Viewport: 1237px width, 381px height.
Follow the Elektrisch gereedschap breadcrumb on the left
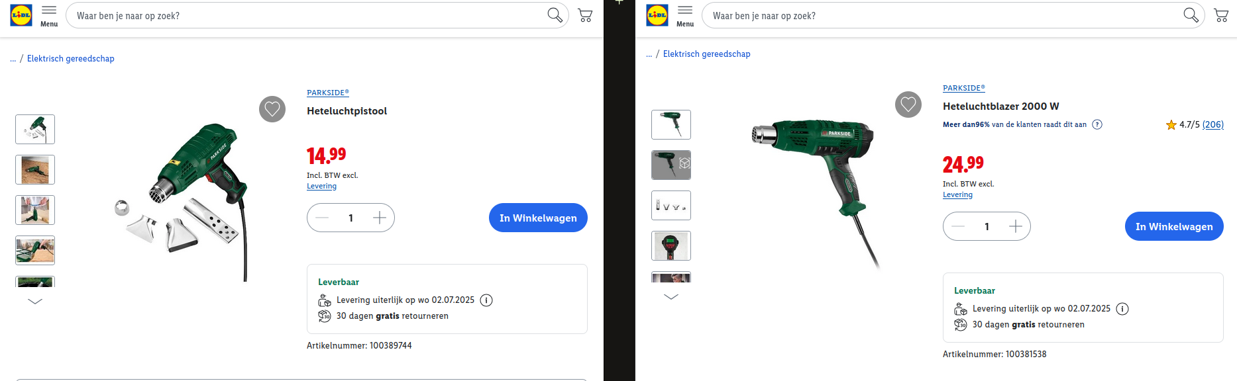[71, 58]
